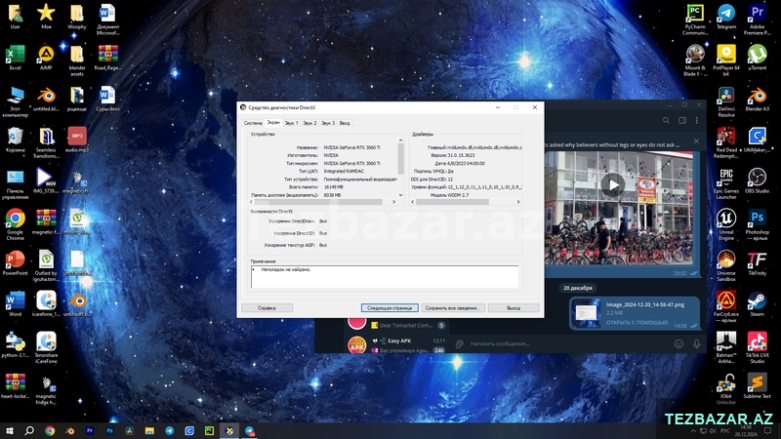Click the device list scroll-down arrow
Screen dimensions: 781x439
(400, 195)
